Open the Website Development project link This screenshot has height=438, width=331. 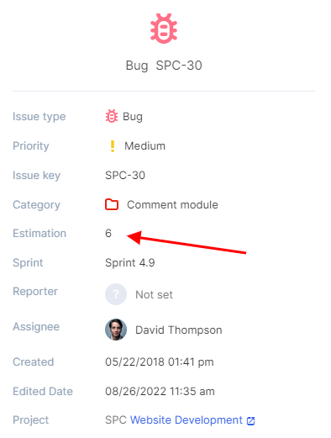pos(187,420)
